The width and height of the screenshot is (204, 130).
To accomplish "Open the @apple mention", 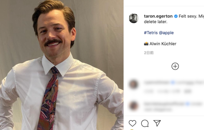I will coord(166,33).
